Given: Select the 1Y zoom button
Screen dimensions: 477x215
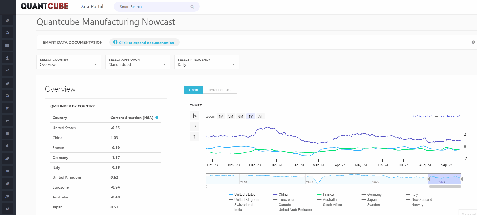Looking at the screenshot, I should pyautogui.click(x=251, y=116).
